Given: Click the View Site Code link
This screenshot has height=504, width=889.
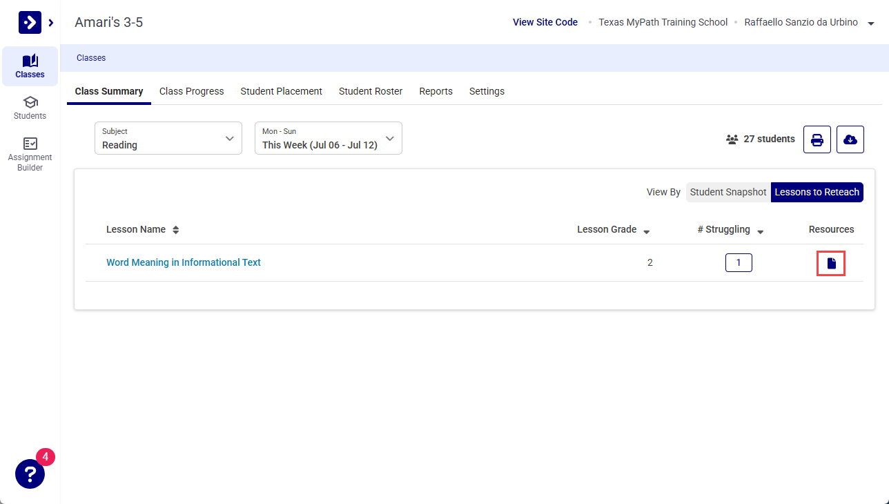Looking at the screenshot, I should point(545,22).
